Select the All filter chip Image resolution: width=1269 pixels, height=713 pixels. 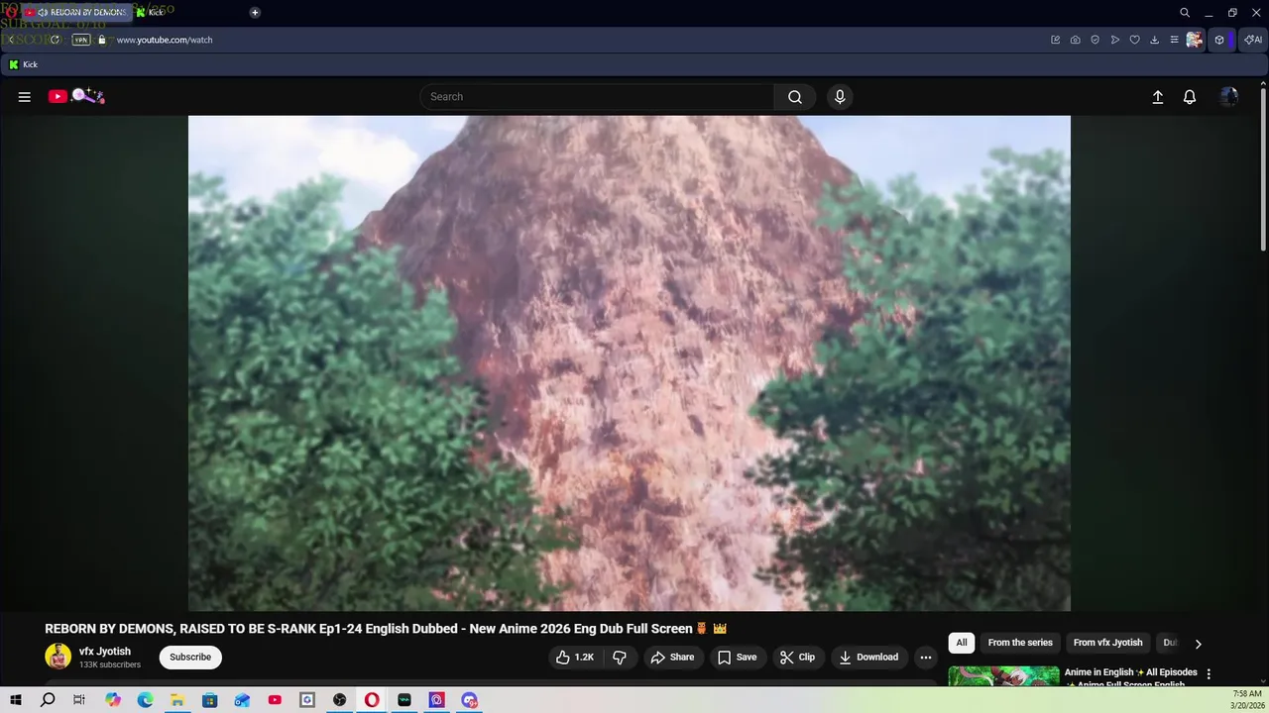tap(962, 643)
